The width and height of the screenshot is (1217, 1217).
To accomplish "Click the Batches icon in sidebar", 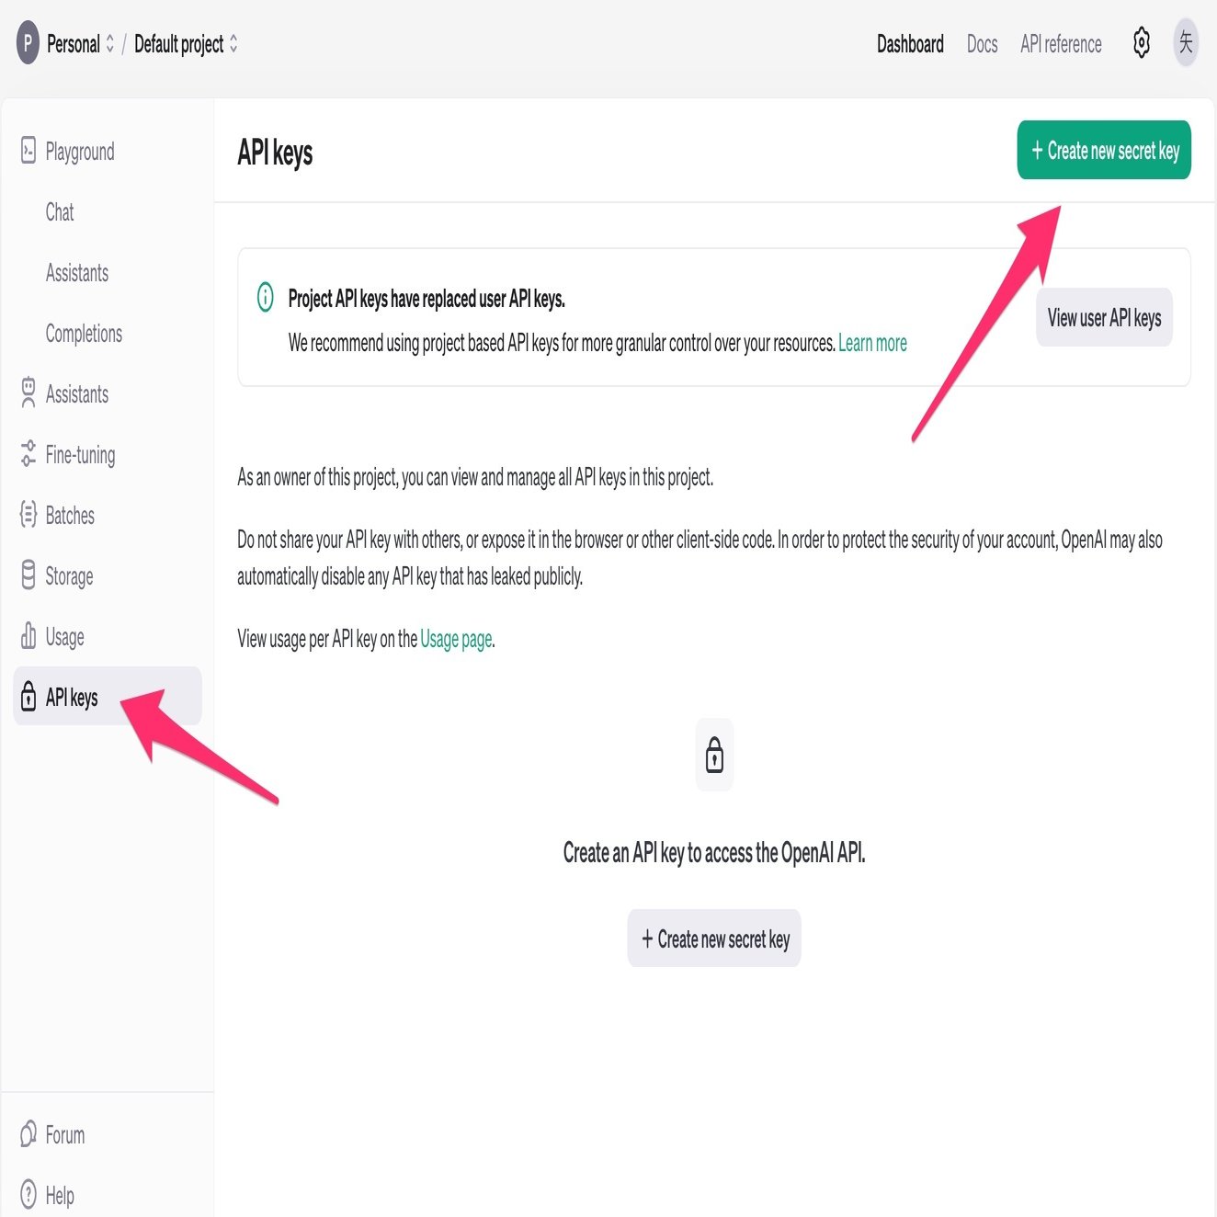I will coord(28,515).
